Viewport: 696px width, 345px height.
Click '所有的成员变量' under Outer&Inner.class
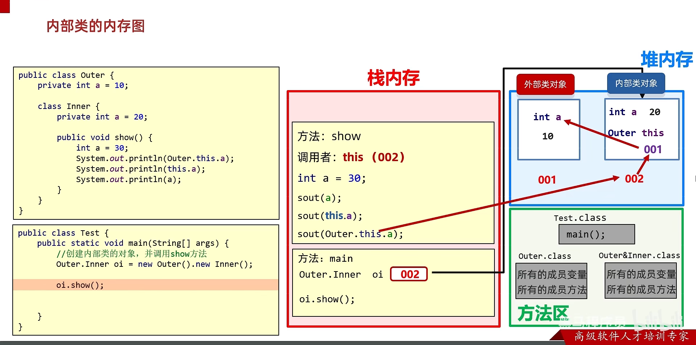[641, 274]
